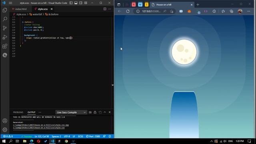Click Port : 5500 Live Server status
This screenshot has height=144, width=256.
[93, 136]
